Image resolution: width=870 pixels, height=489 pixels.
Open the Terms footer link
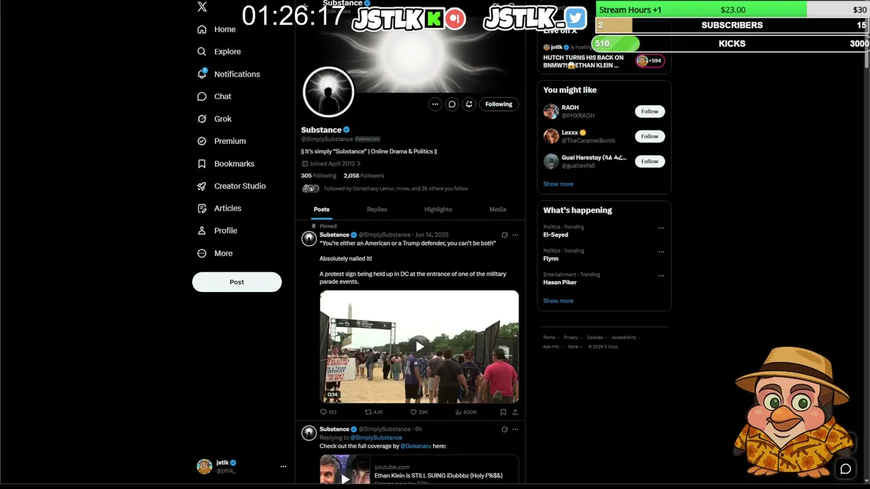(549, 338)
